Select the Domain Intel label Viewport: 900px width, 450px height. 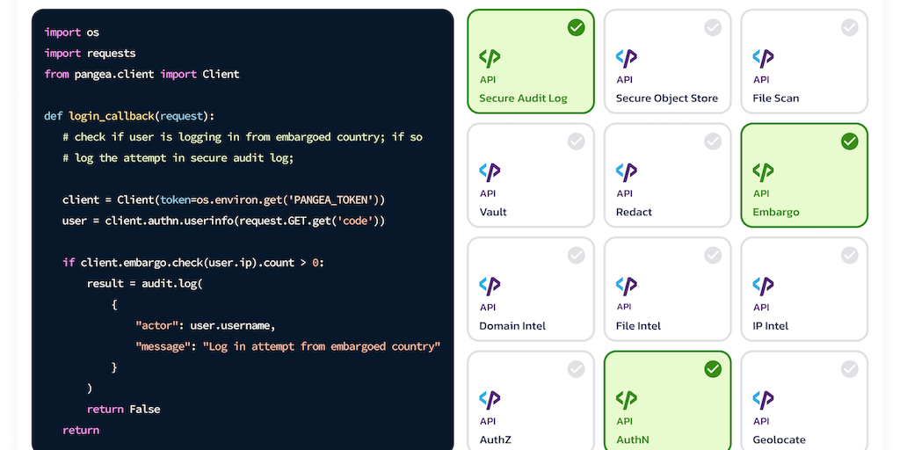(x=512, y=326)
